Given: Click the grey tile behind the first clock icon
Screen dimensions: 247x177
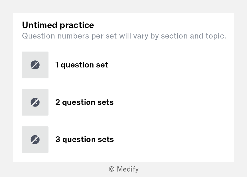Looking at the screenshot, I should 35,65.
